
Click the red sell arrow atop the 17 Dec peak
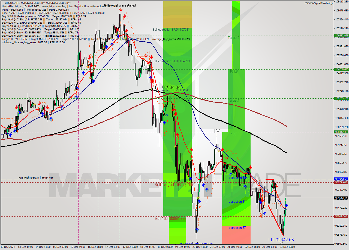121,10
